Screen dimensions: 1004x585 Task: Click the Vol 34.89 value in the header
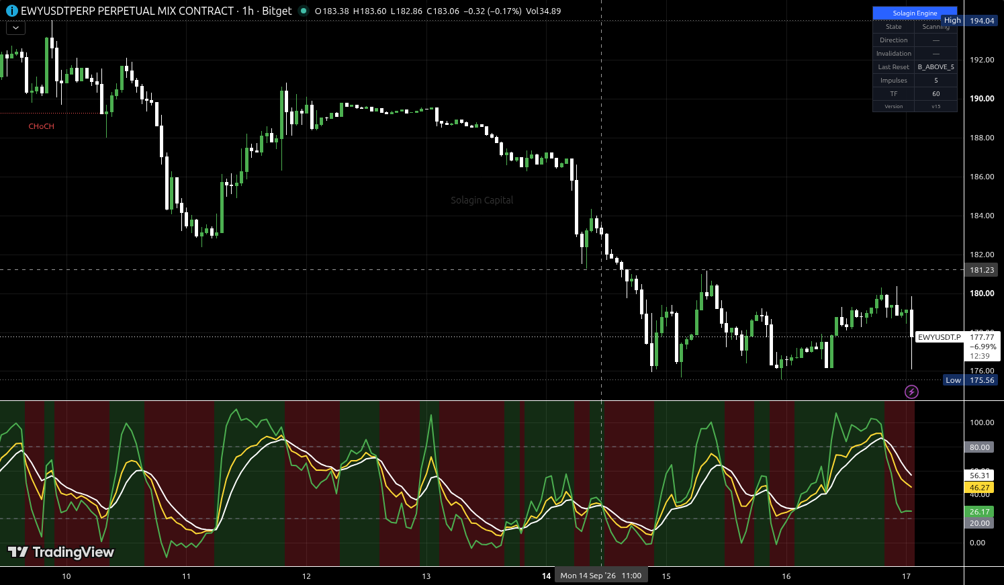[x=544, y=11]
